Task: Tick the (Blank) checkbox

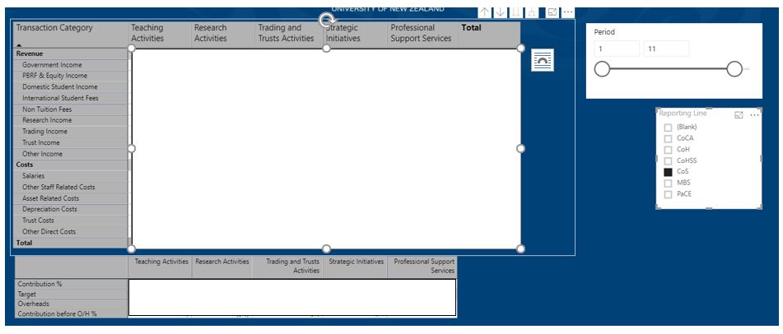Action: pos(668,128)
